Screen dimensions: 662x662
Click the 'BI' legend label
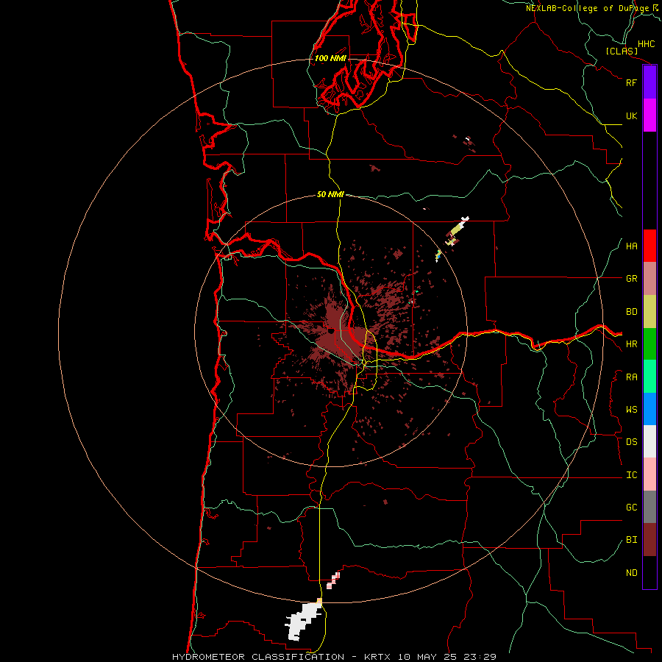(x=631, y=540)
